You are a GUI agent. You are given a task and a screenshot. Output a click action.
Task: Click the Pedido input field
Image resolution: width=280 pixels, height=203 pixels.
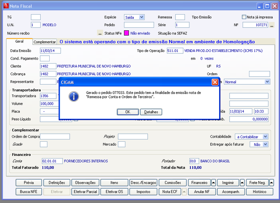pos(139,25)
